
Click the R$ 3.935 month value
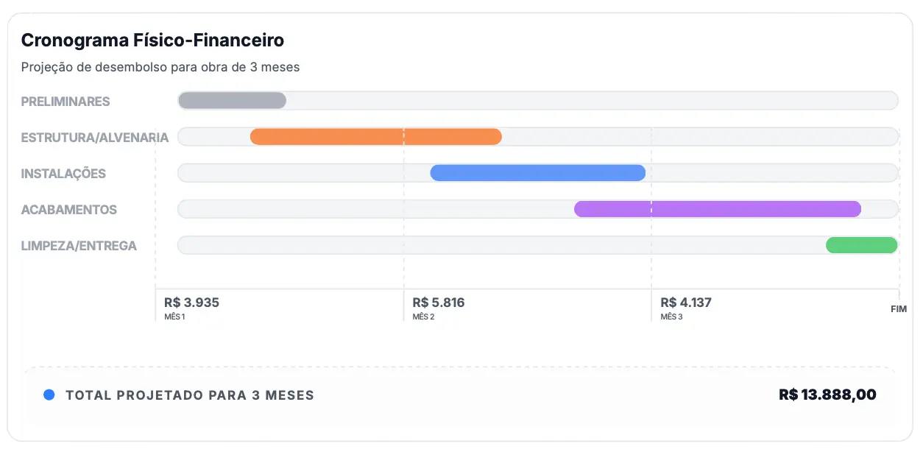[x=191, y=303]
